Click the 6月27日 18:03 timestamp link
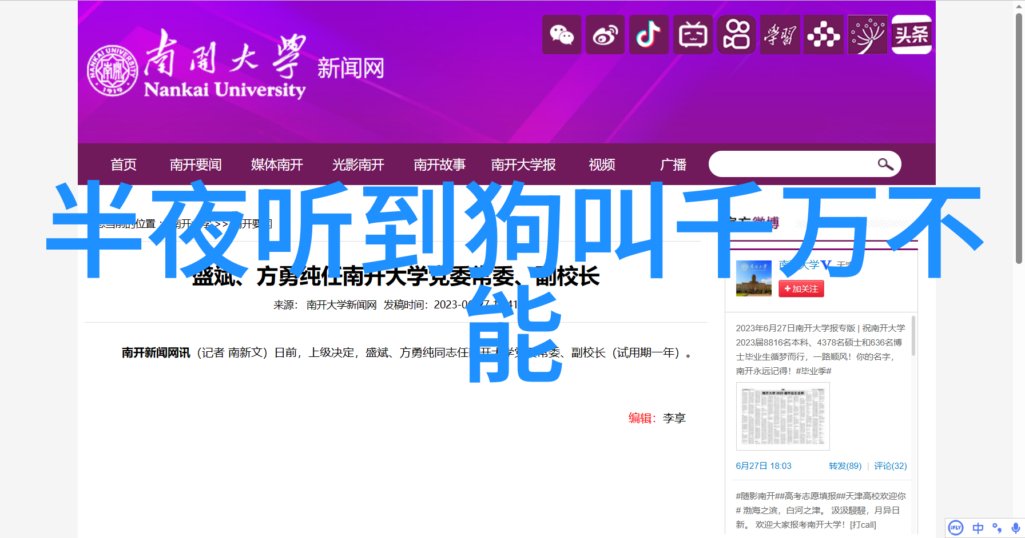The height and width of the screenshot is (538, 1025). pos(764,466)
